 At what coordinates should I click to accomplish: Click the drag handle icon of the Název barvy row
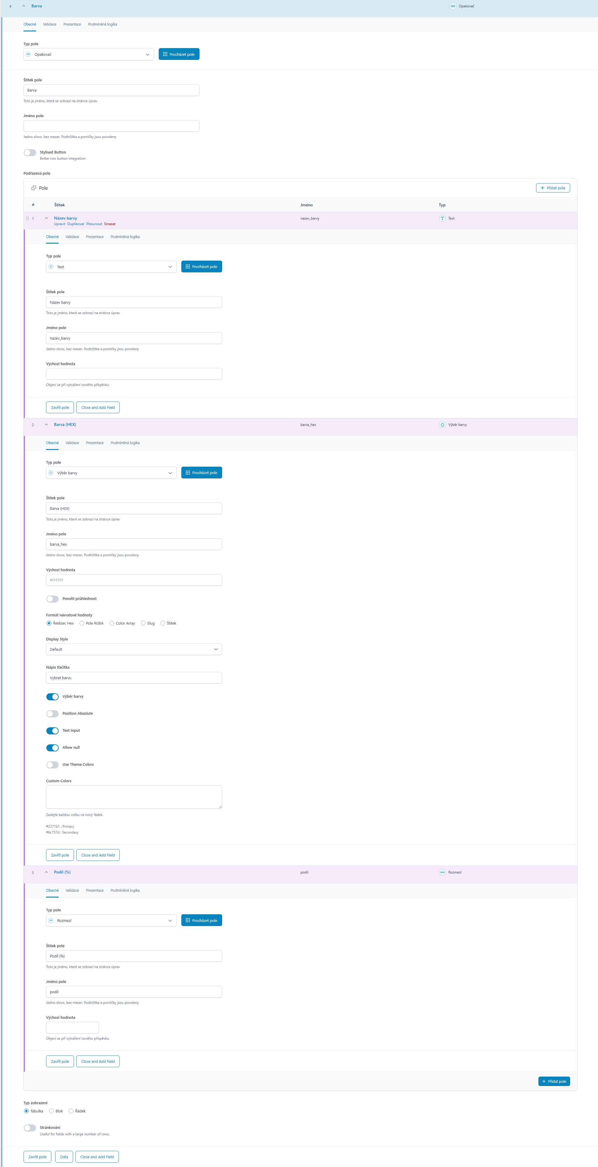27,218
